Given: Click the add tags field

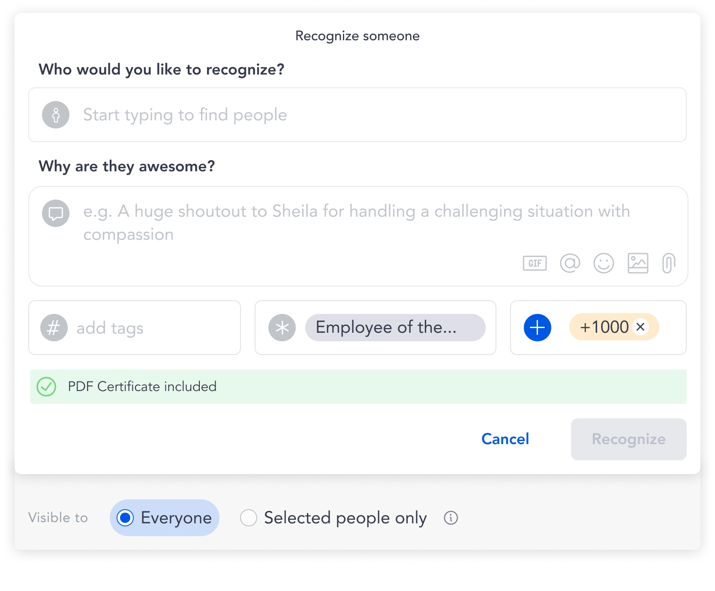Looking at the screenshot, I should (x=150, y=328).
